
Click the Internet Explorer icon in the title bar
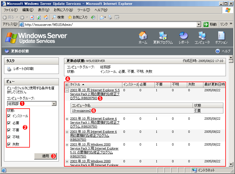click(3, 3)
